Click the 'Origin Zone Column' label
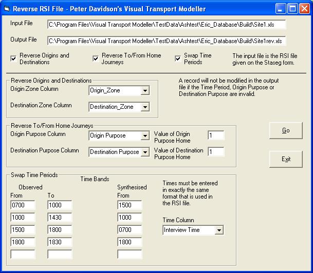This screenshot has width=313, height=273. (x=34, y=89)
